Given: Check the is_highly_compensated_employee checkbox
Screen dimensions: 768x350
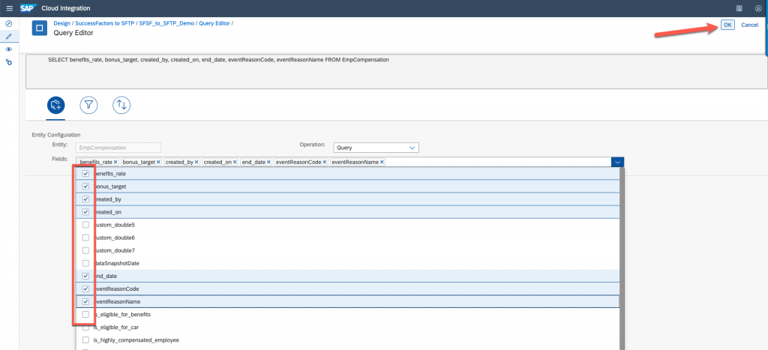Looking at the screenshot, I should [x=85, y=340].
